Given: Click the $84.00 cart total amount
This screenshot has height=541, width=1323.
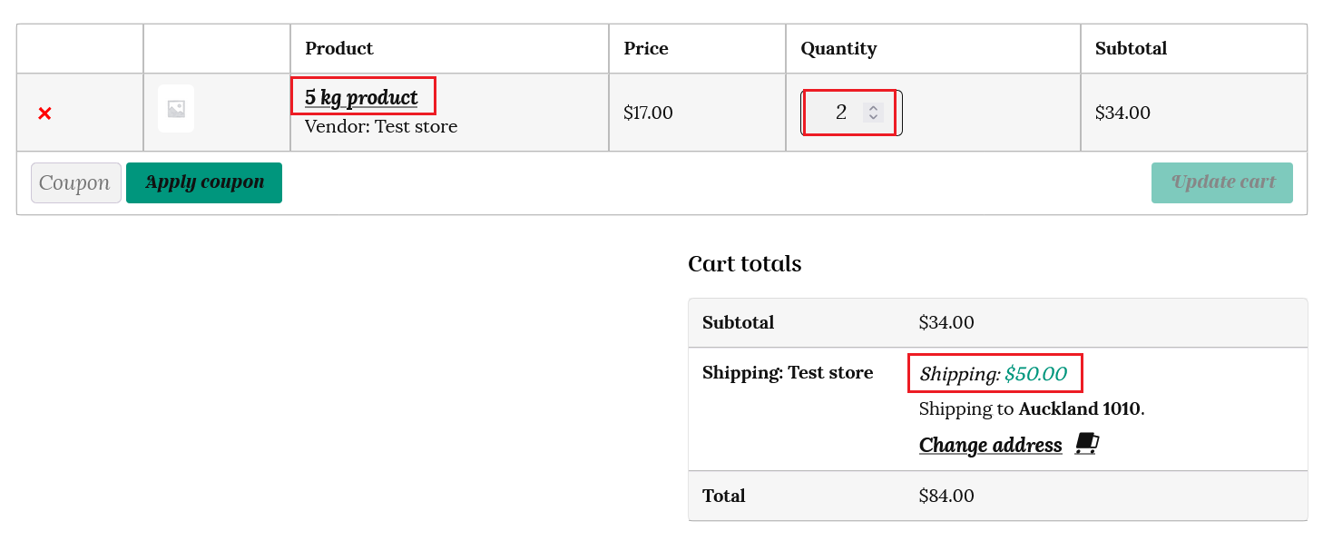Looking at the screenshot, I should [946, 497].
